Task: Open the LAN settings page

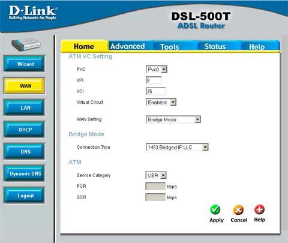Action: pyautogui.click(x=24, y=108)
